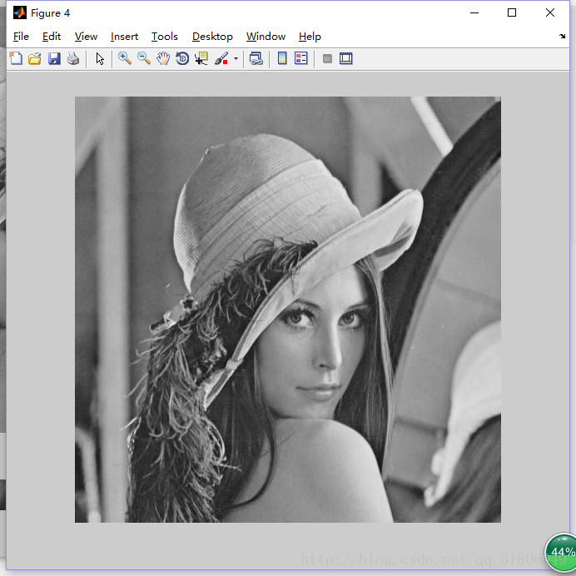Click the MATLAB logo in the title bar
This screenshot has height=576, width=576.
click(20, 12)
